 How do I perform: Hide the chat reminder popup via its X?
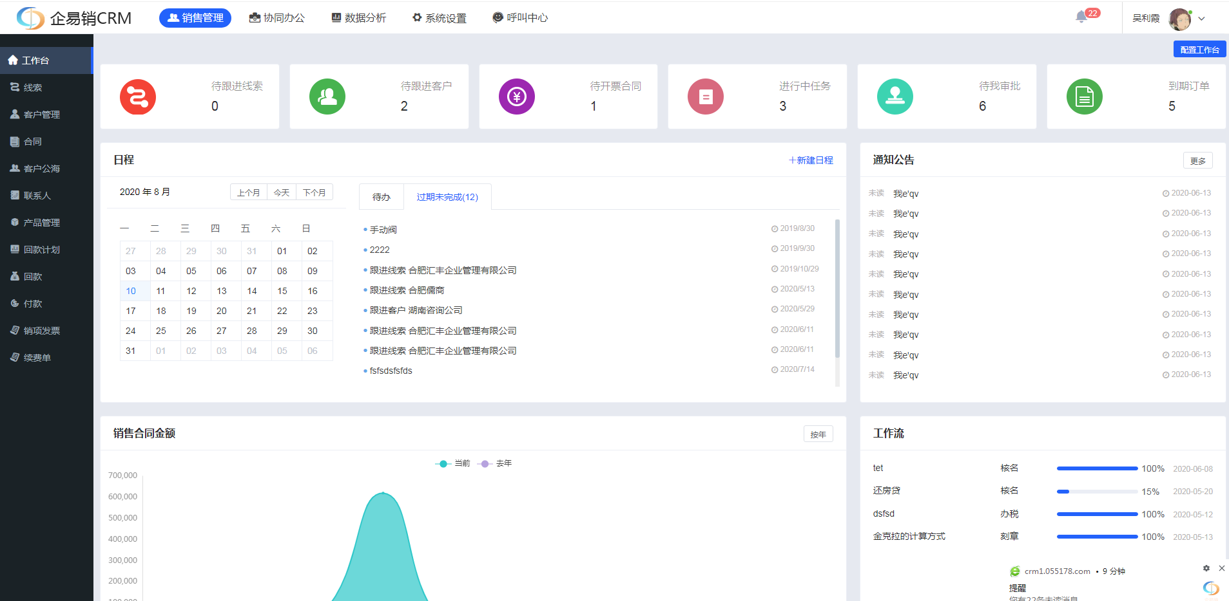pos(1222,569)
